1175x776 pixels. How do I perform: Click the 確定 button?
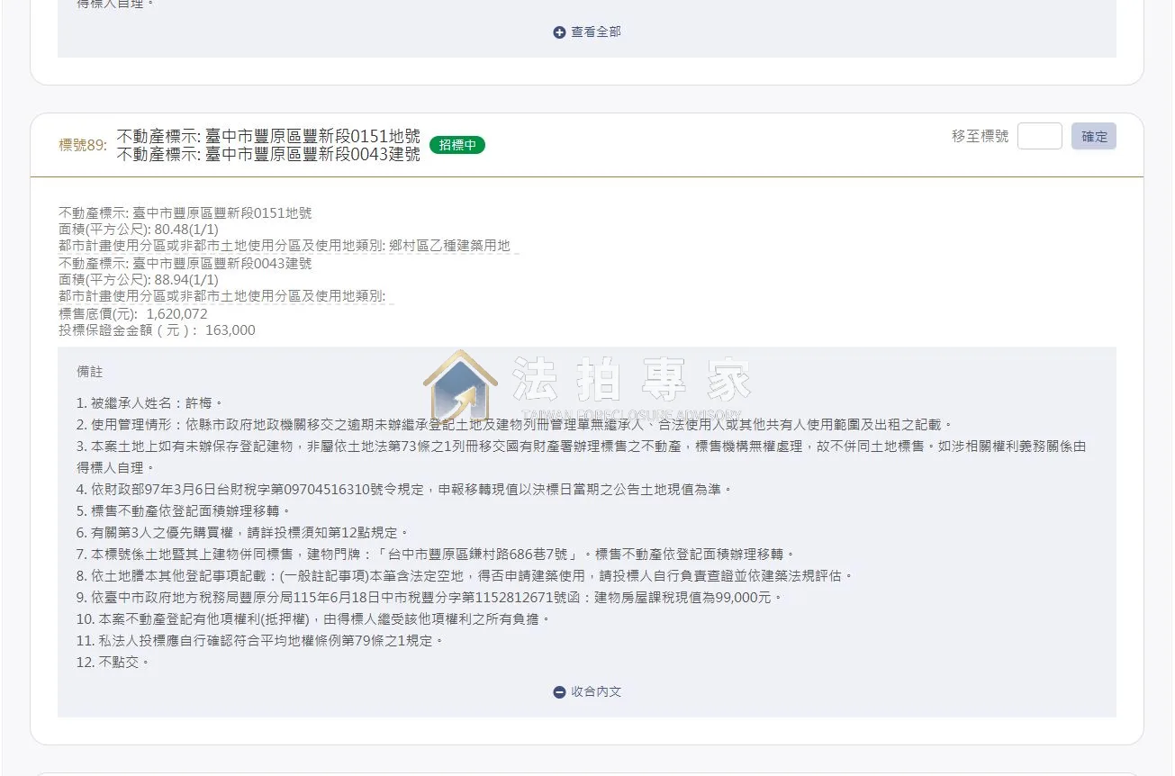click(1094, 136)
